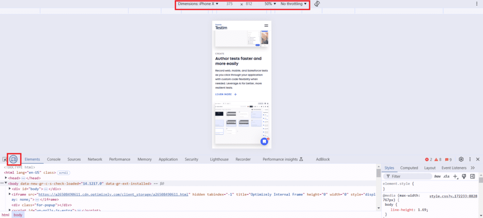
Task: Expand the Optimizely iframe node
Action: point(9,194)
